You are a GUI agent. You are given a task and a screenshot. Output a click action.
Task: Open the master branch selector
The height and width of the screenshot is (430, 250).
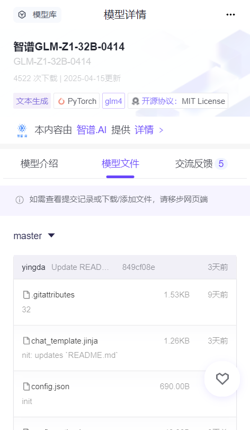(x=34, y=236)
